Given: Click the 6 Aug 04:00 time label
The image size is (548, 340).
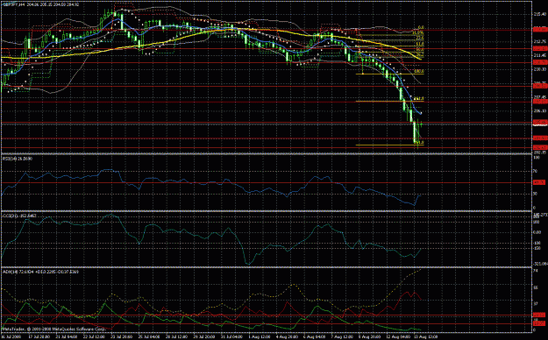Looking at the screenshot, I should [314, 337].
